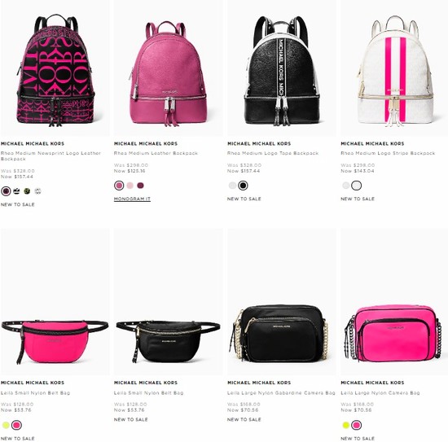Screen dimensions: 448x442
Task: Pick black swatch for Logo Tape Backpack
Action: pos(244,186)
